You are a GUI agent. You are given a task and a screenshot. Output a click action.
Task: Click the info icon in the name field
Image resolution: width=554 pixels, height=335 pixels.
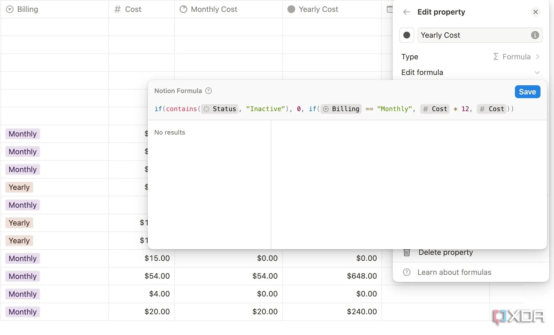(x=535, y=35)
